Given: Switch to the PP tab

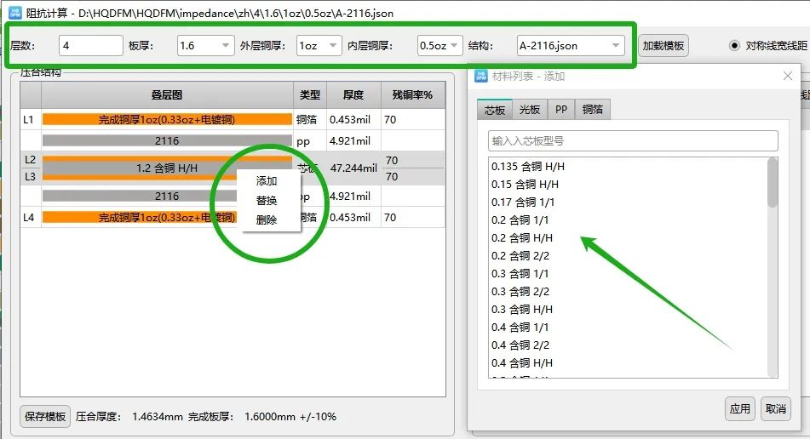Looking at the screenshot, I should 561,110.
